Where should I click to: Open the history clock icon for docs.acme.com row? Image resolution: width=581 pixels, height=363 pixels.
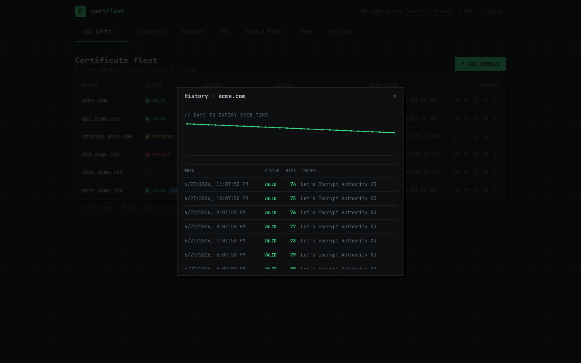(x=476, y=190)
